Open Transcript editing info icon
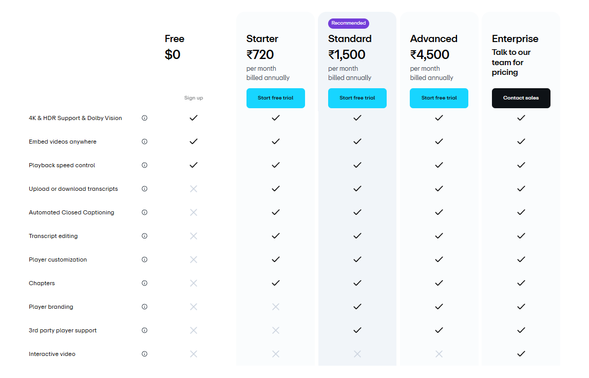 pyautogui.click(x=144, y=236)
